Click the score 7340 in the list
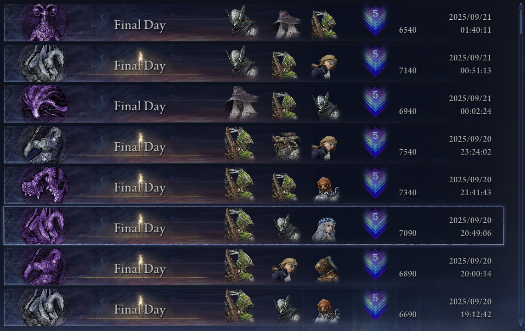Image resolution: width=525 pixels, height=331 pixels. pyautogui.click(x=408, y=192)
